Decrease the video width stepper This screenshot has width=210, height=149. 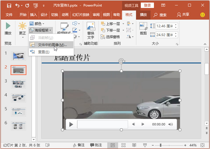pyautogui.click(x=176, y=36)
